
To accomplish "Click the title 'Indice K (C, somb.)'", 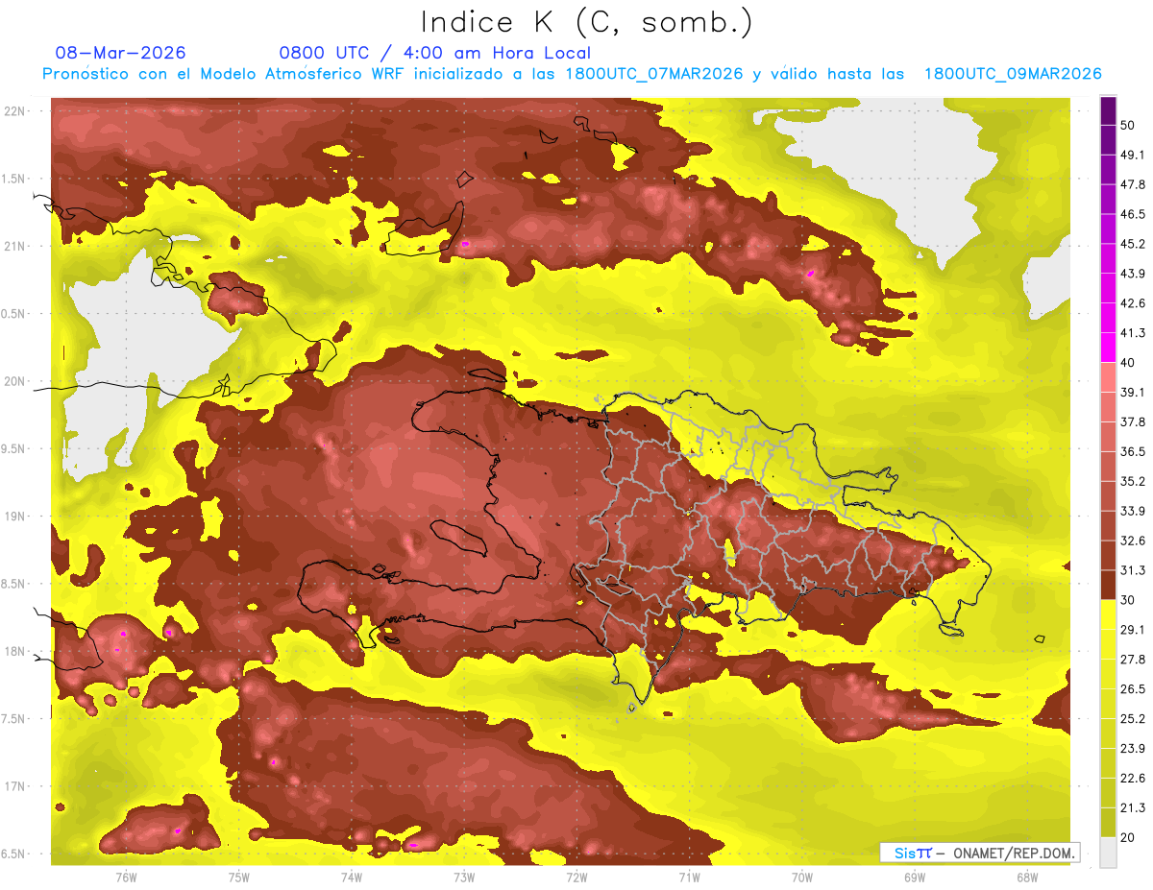I will point(587,22).
